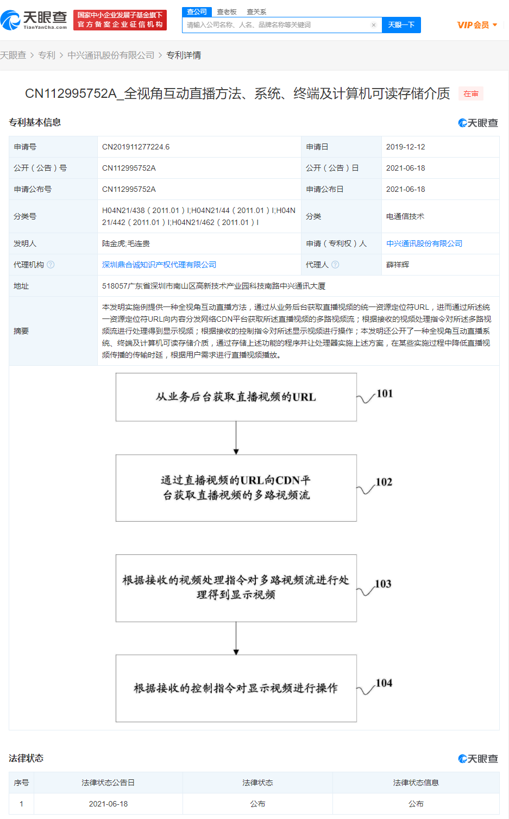Open the VIP会员 link
Screen dimensions: 509x819
(473, 25)
